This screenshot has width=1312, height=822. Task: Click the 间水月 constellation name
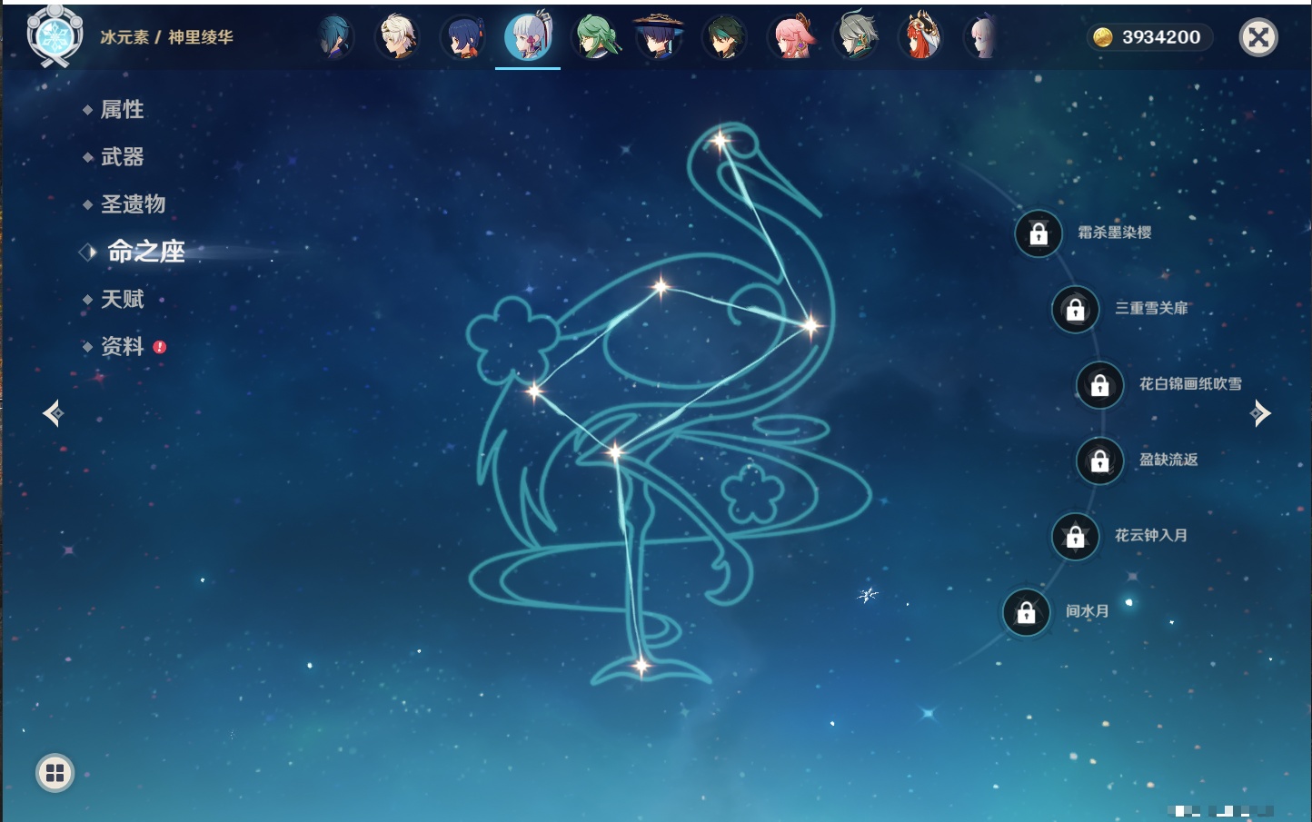[1087, 611]
